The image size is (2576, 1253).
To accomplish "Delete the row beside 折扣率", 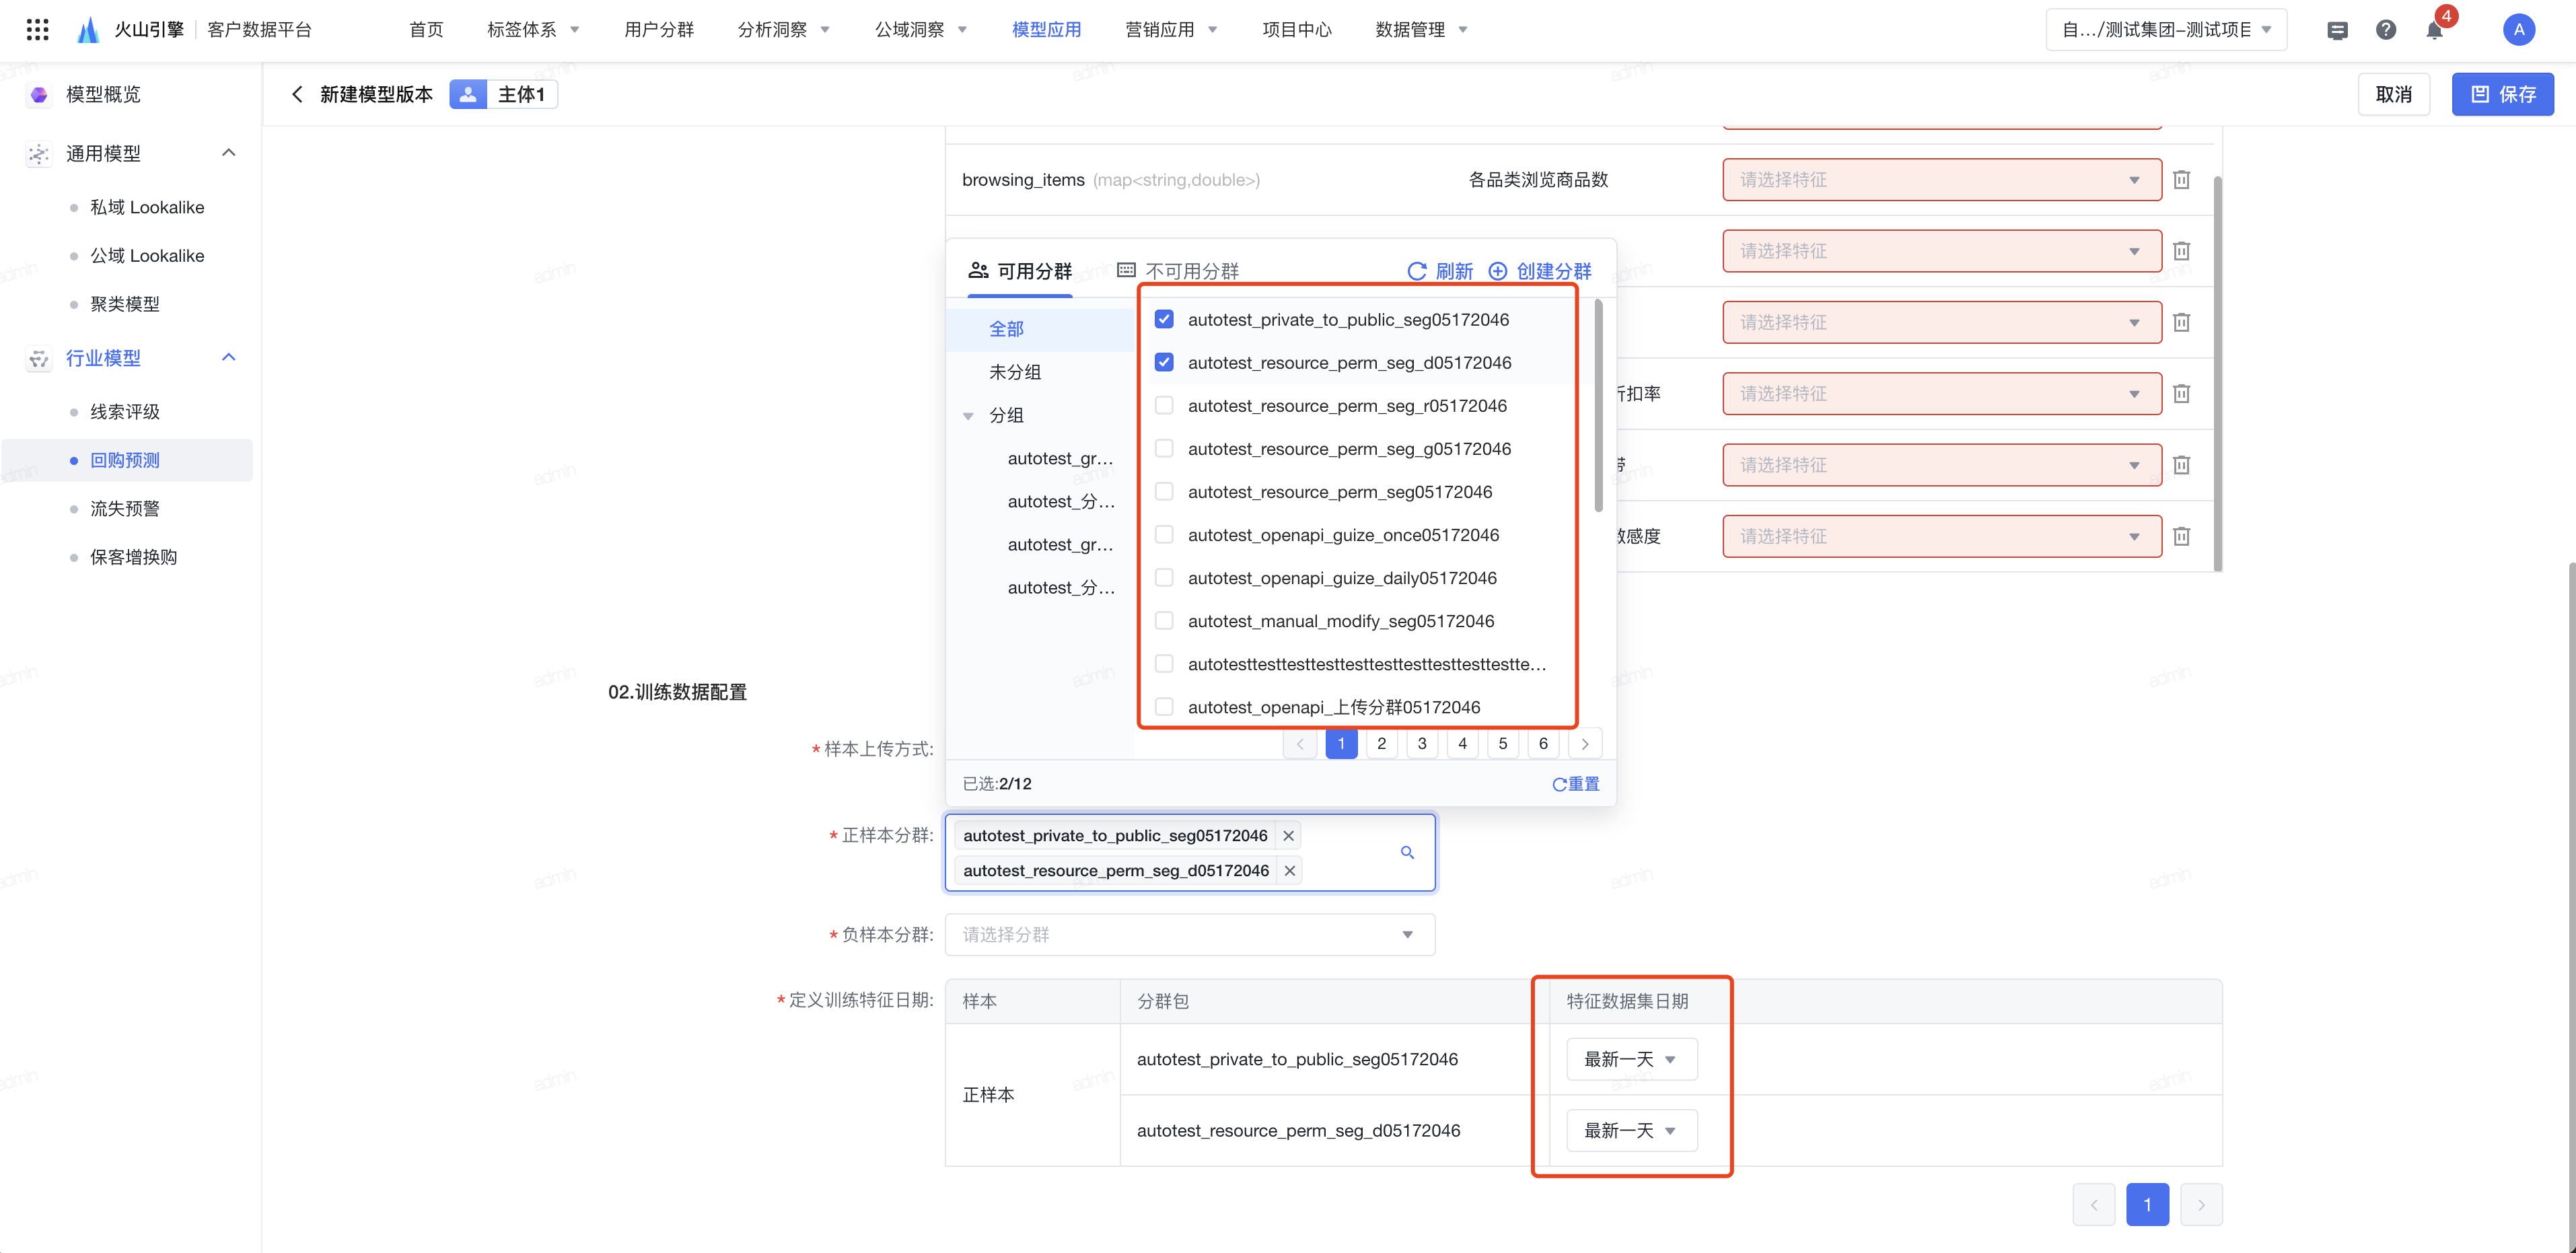I will 2182,394.
